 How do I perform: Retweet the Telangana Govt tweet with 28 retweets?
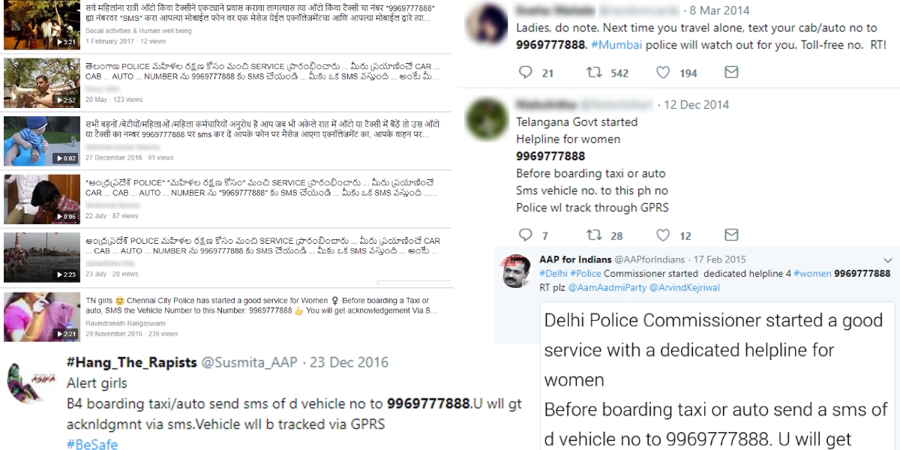(593, 235)
